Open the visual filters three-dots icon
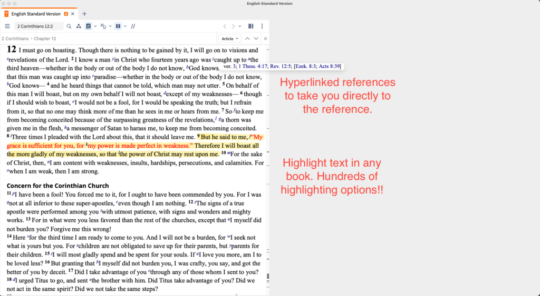The height and width of the screenshot is (296, 540). [x=79, y=26]
